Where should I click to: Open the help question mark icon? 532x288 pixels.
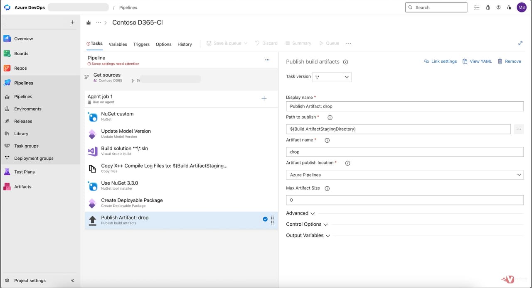(x=498, y=7)
